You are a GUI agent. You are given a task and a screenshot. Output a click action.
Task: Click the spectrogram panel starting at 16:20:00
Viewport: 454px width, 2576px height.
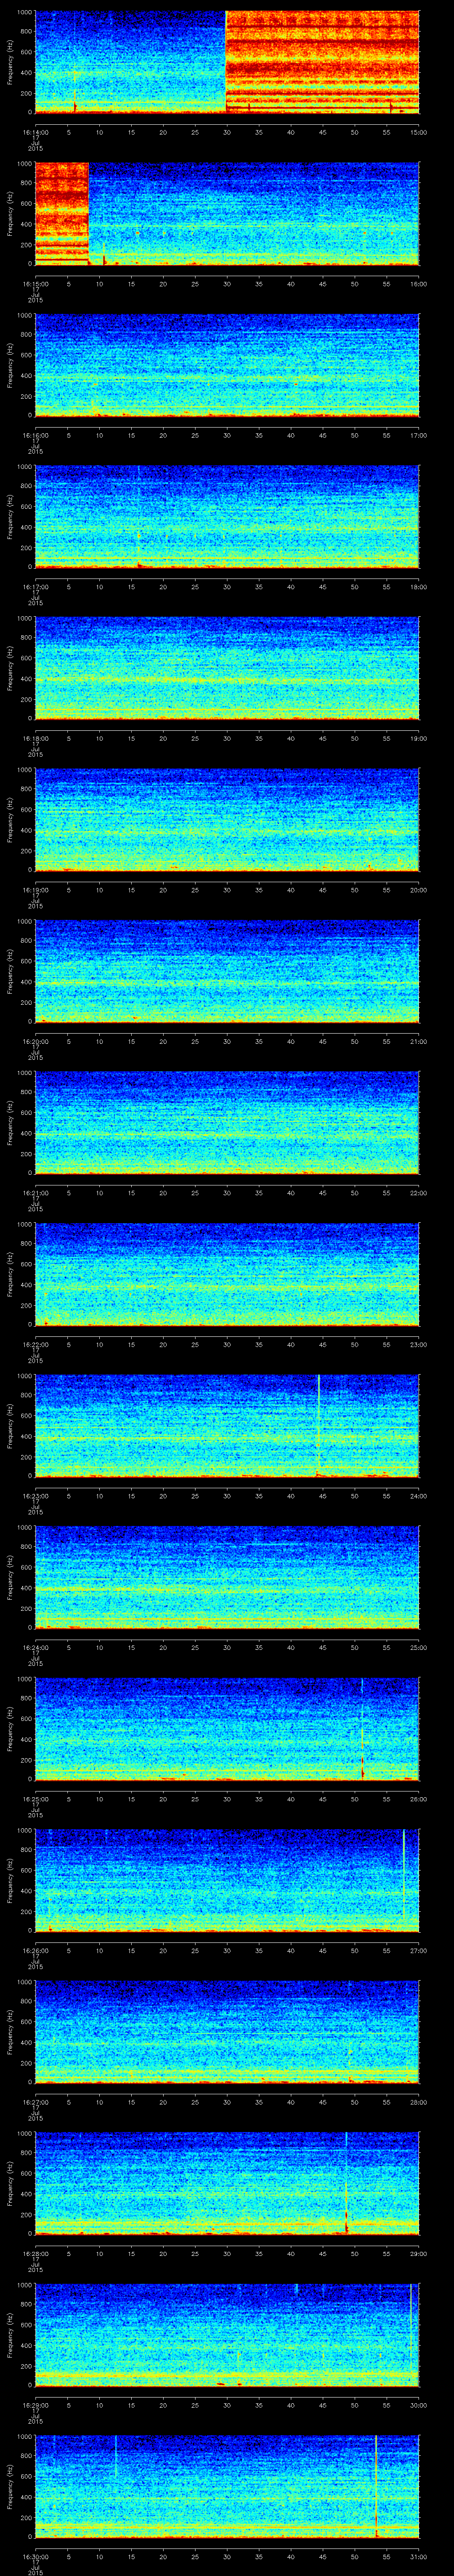tap(227, 972)
